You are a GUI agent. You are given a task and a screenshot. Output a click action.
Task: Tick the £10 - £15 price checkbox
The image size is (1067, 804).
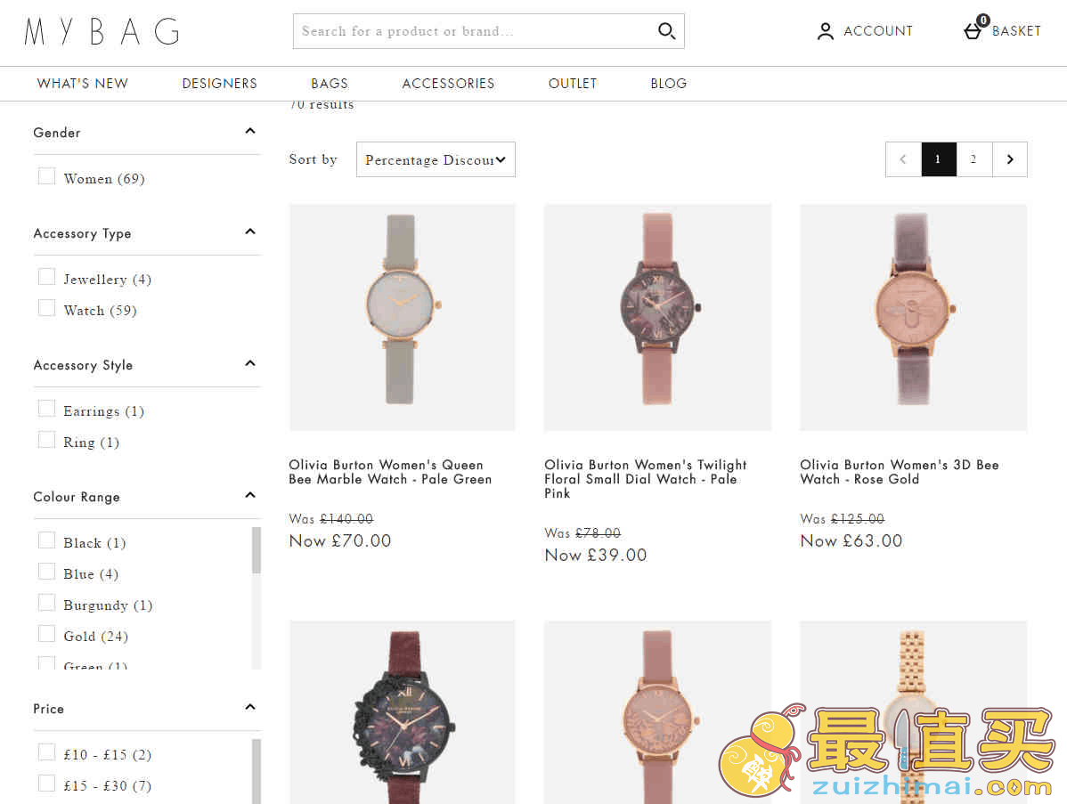coord(47,752)
